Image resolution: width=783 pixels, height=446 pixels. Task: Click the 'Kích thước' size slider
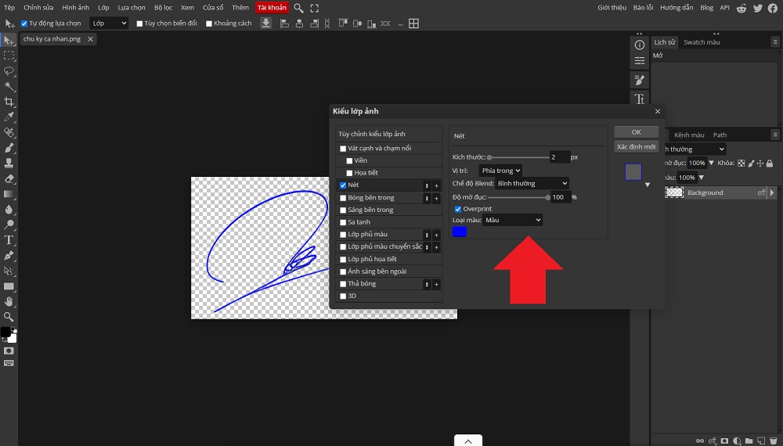[x=519, y=157]
